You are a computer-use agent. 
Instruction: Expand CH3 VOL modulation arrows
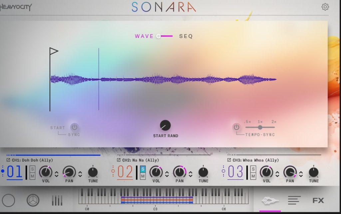click(277, 174)
